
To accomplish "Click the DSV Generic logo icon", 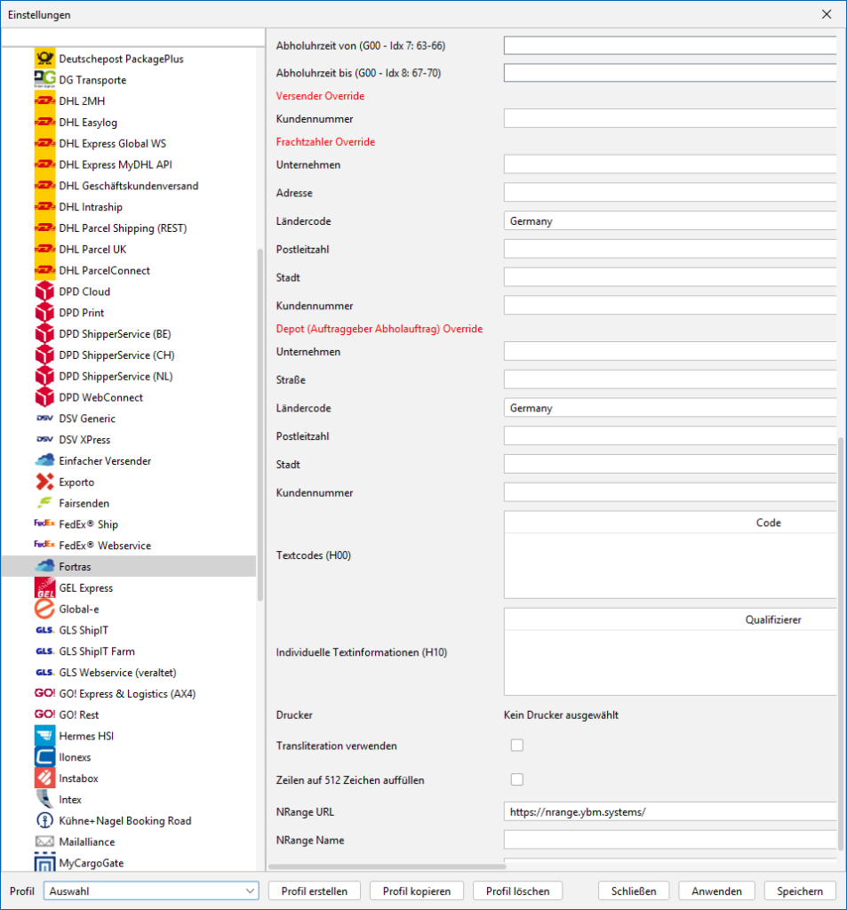I will tap(44, 419).
